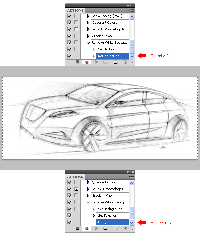Expand Set Background step in top panel

(x=93, y=49)
